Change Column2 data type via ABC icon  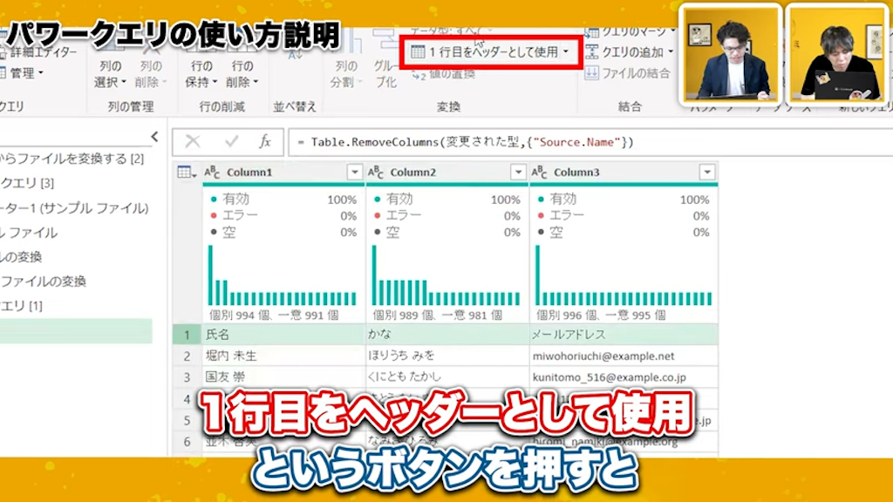(374, 172)
